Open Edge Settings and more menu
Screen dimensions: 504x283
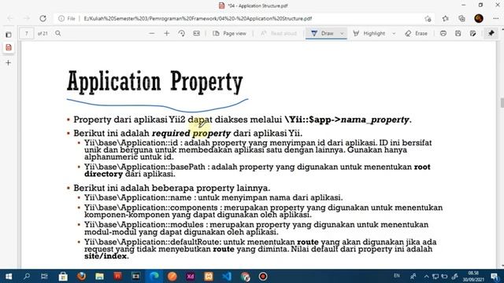495,19
